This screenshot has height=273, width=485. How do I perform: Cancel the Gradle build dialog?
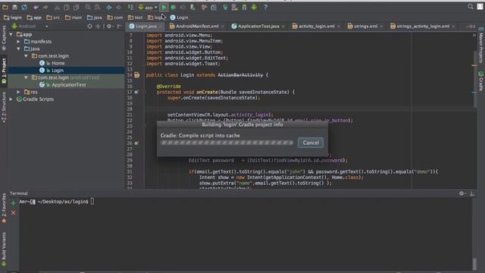coord(311,143)
